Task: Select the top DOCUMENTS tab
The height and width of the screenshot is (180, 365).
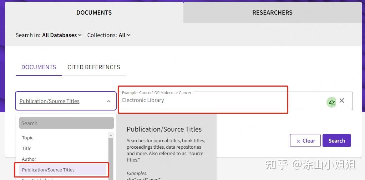Action: [94, 12]
